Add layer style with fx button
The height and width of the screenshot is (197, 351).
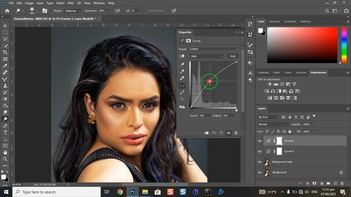(x=308, y=183)
